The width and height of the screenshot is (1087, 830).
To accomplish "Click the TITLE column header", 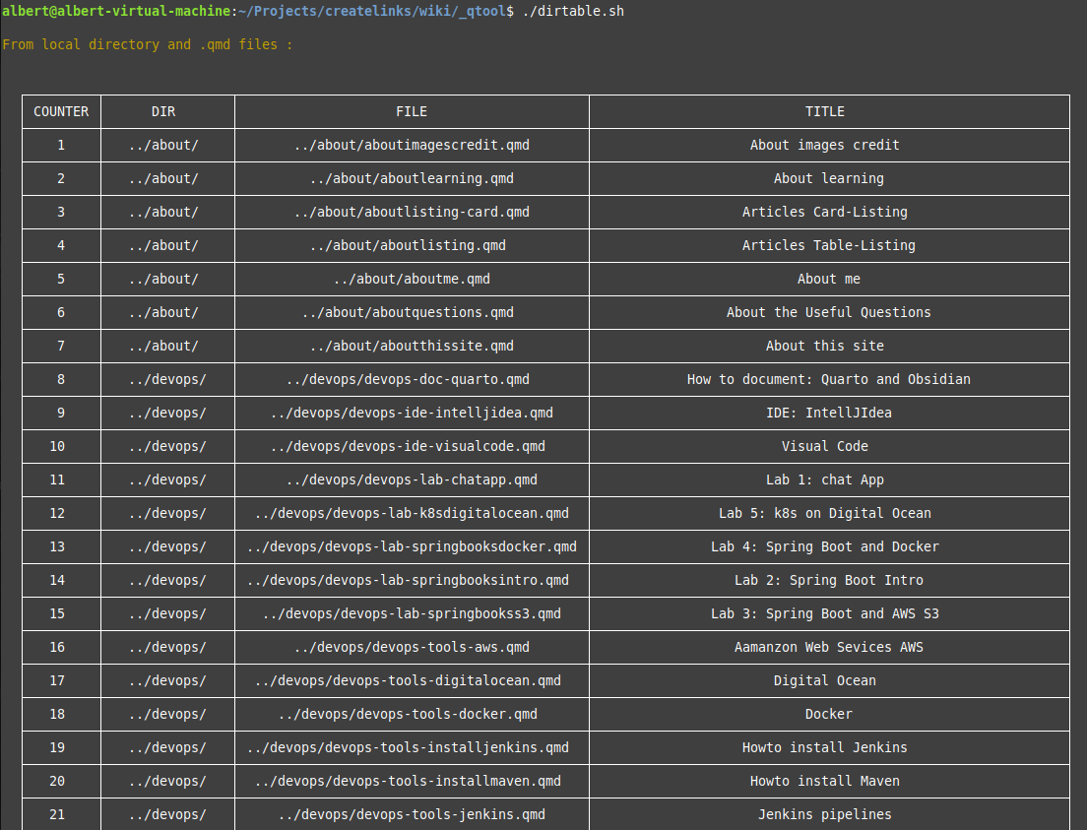I will (x=825, y=111).
